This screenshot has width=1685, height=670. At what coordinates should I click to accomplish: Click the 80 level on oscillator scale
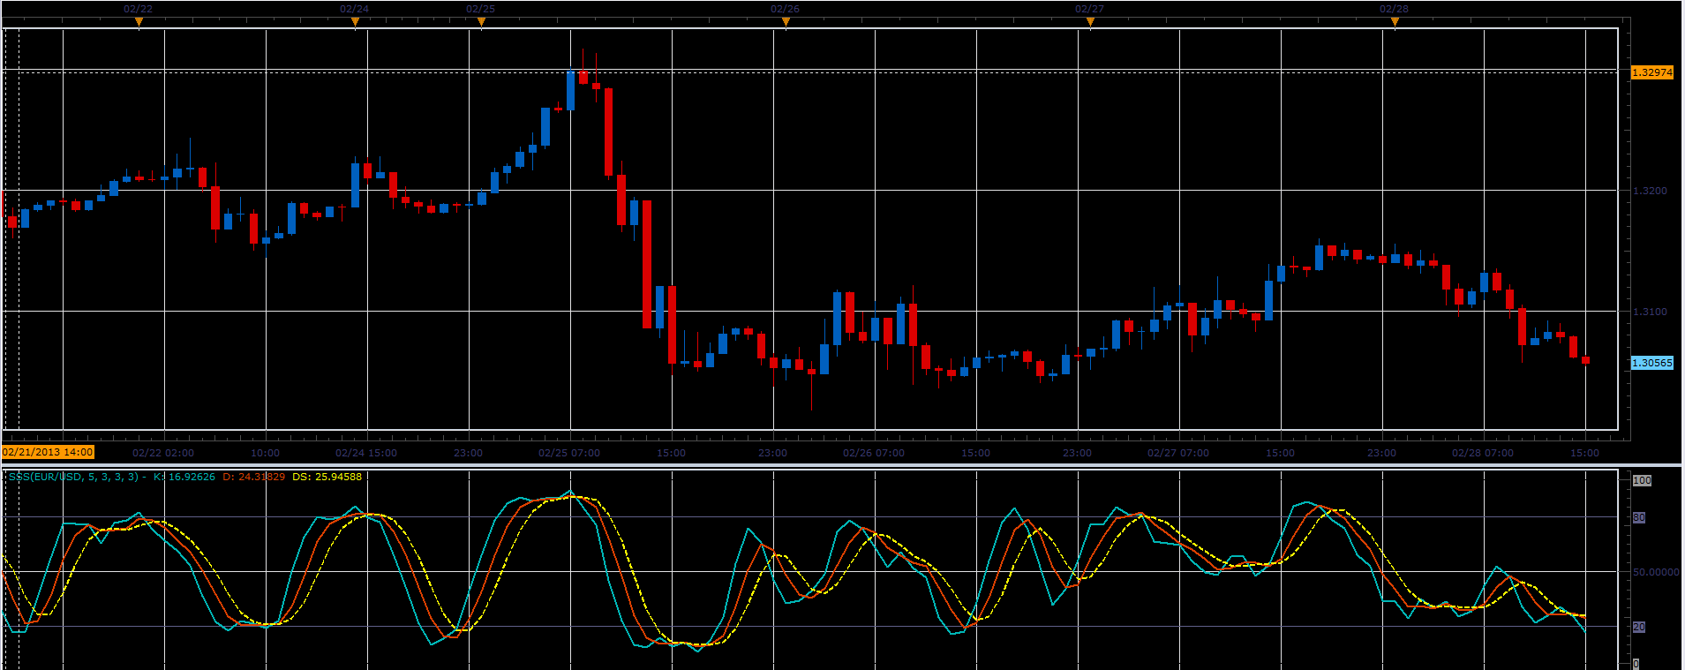tap(1639, 517)
